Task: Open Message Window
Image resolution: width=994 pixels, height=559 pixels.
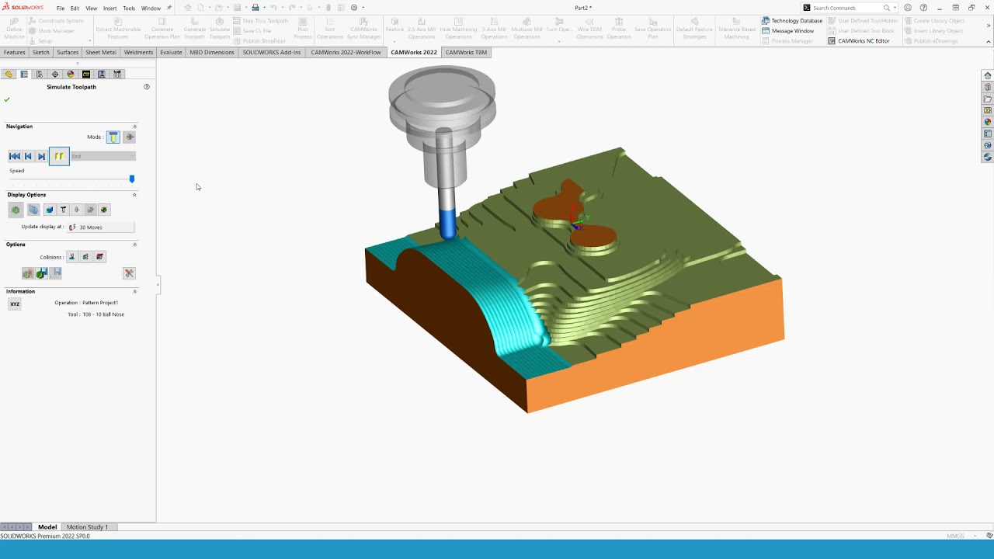Action: coord(787,31)
